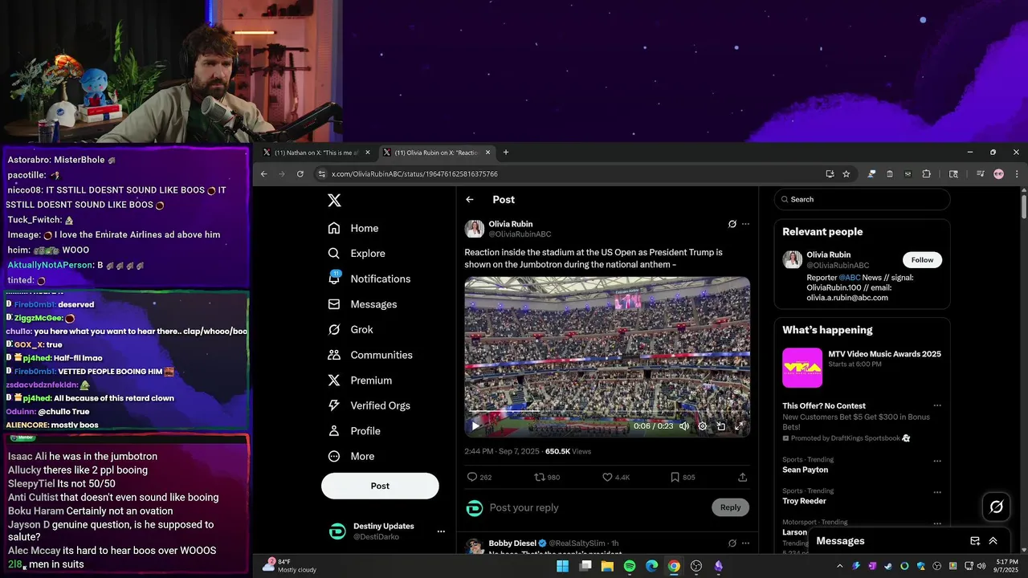Reload the page in Chrome
The height and width of the screenshot is (578, 1028).
[x=300, y=173]
